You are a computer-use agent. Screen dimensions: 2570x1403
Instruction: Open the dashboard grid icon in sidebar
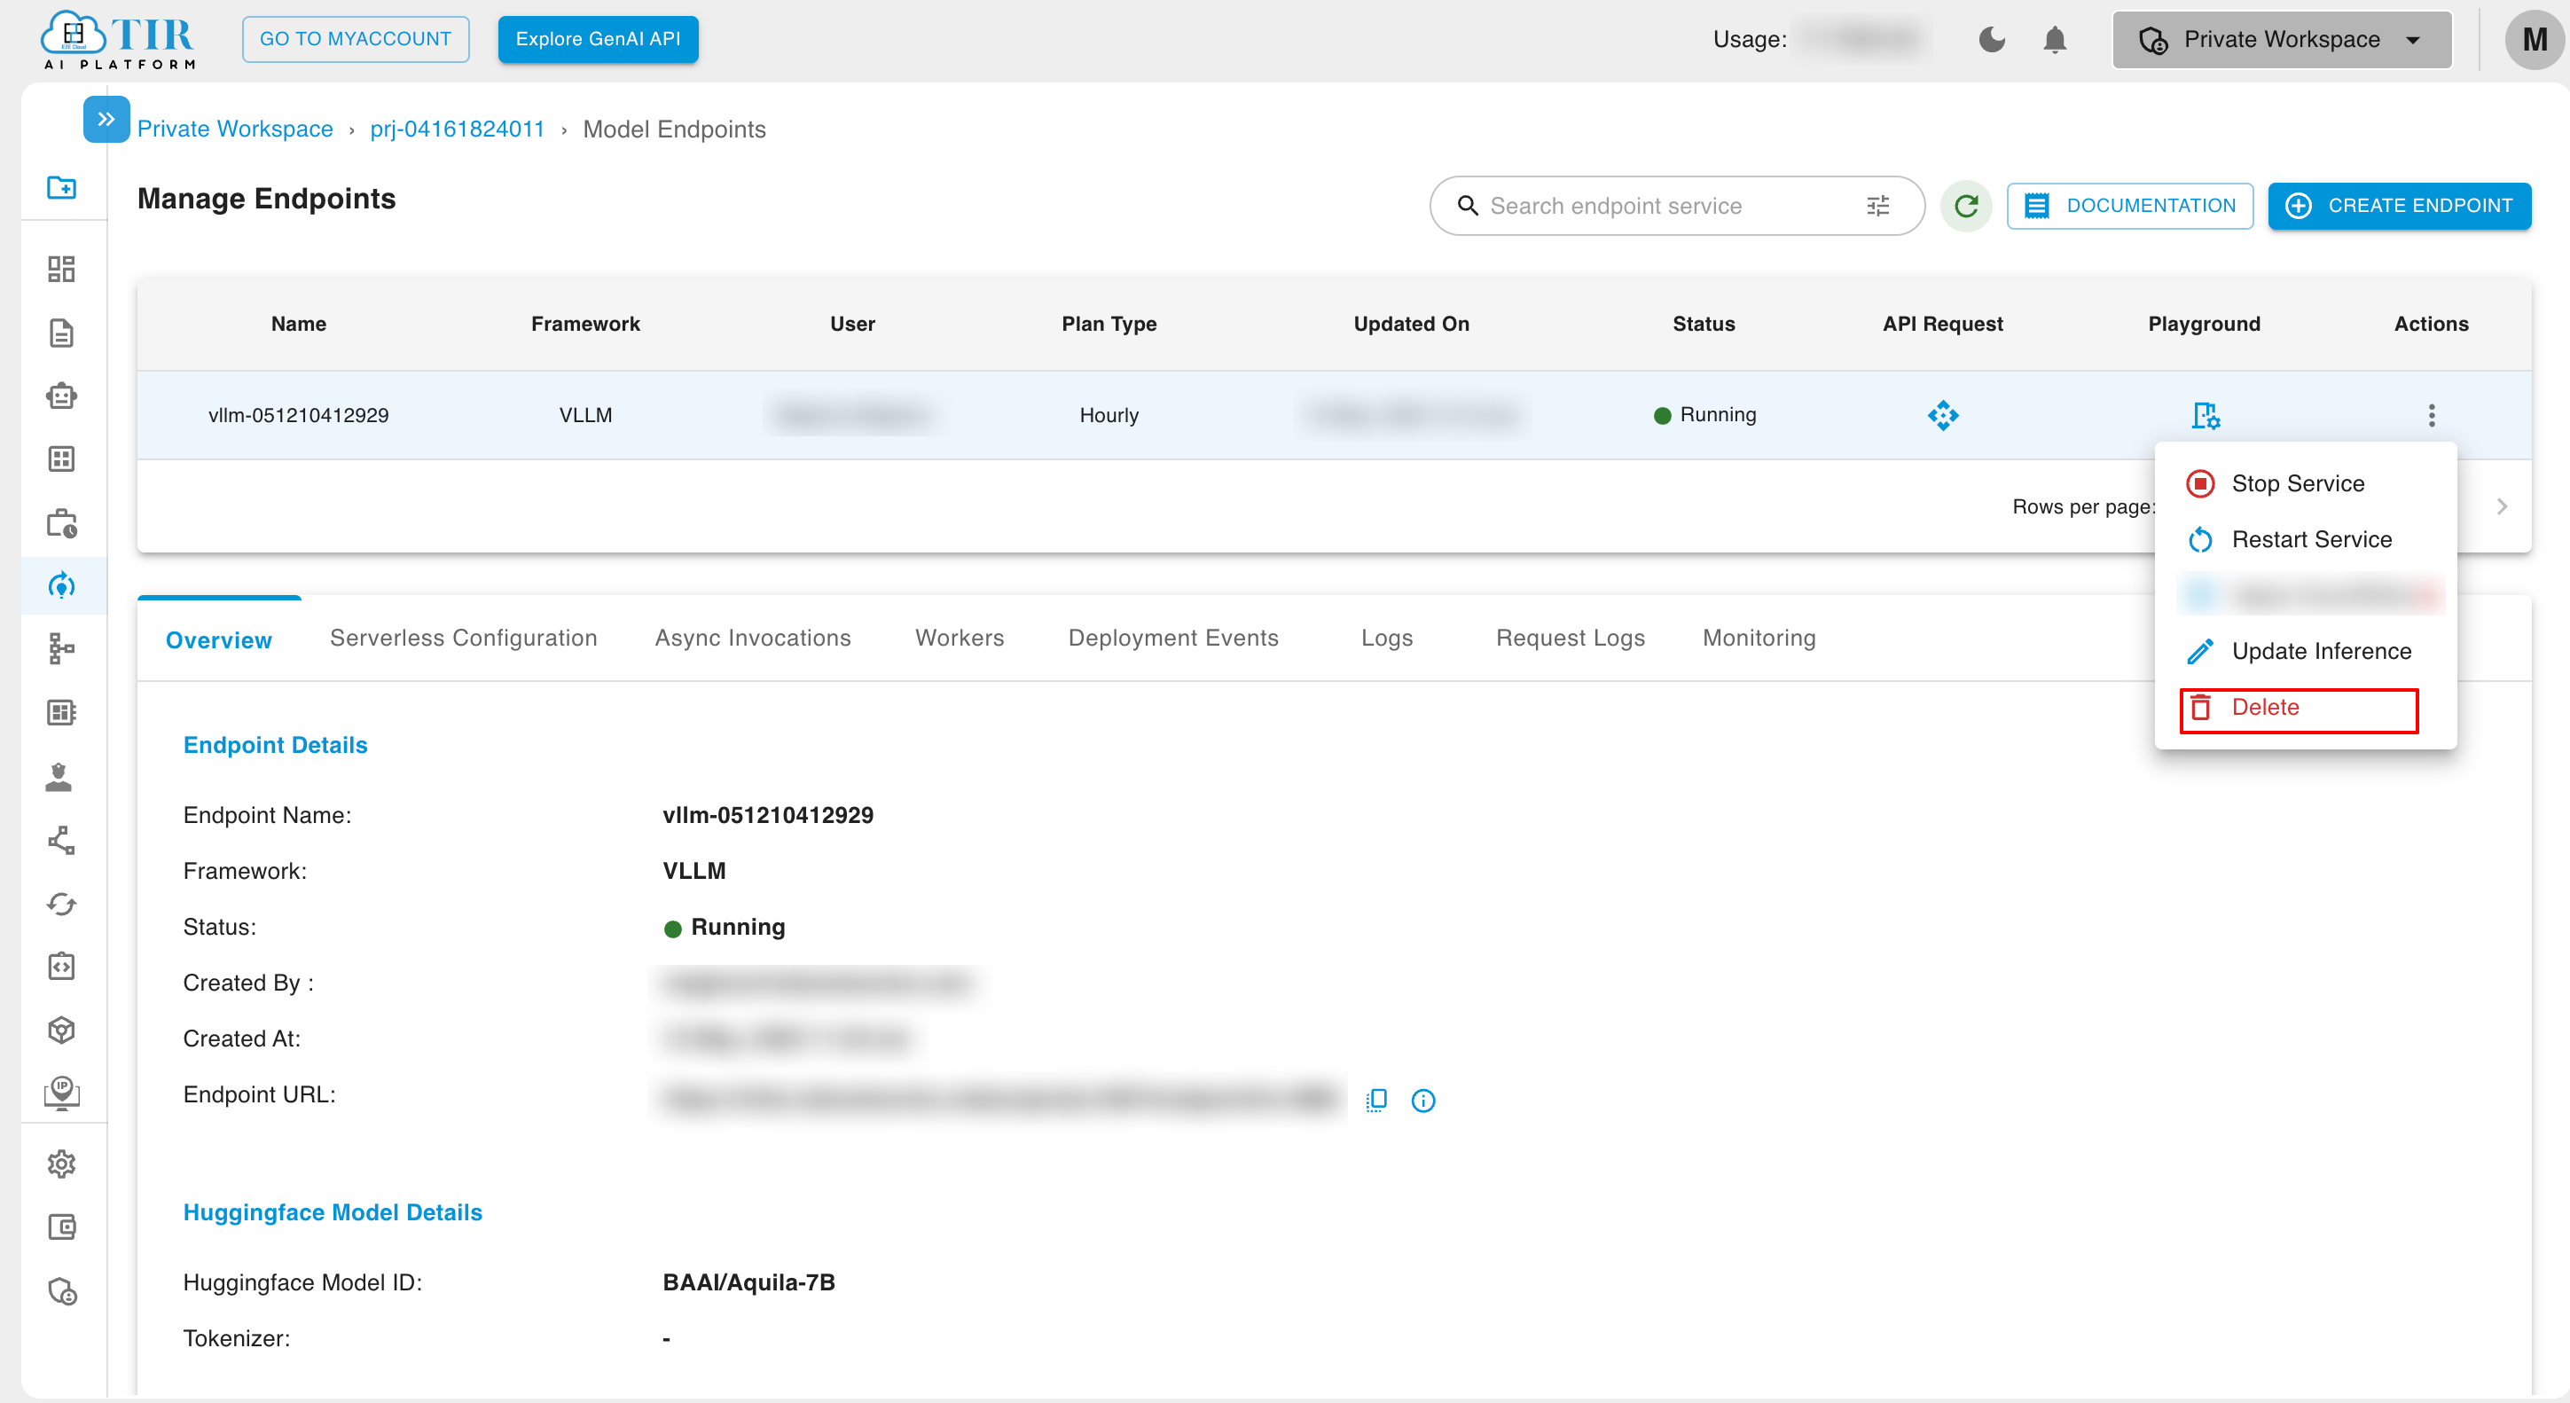62,269
